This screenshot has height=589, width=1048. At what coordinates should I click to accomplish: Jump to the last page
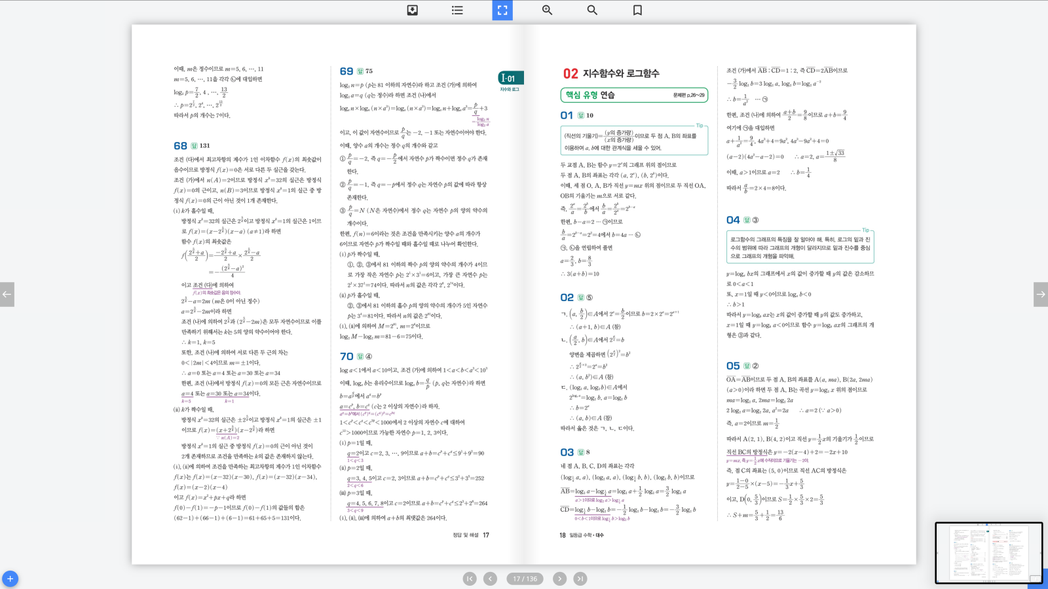tap(580, 579)
